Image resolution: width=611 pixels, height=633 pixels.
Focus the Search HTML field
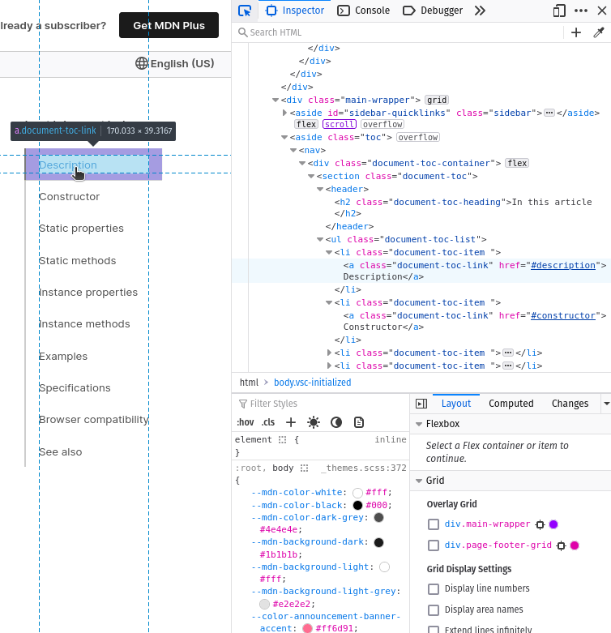coord(397,32)
